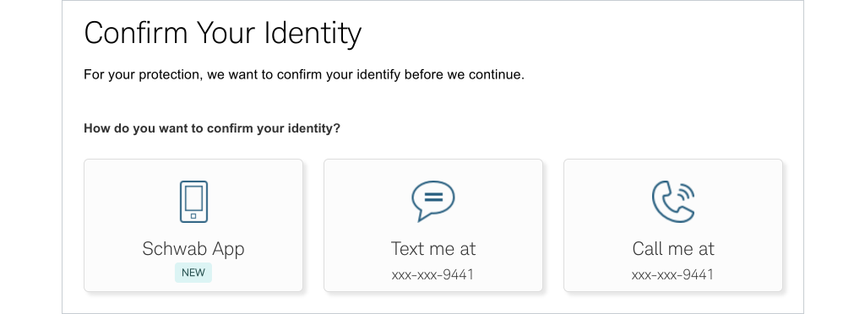Click the NEW badge under Schwab App
This screenshot has height=314, width=865.
(193, 273)
